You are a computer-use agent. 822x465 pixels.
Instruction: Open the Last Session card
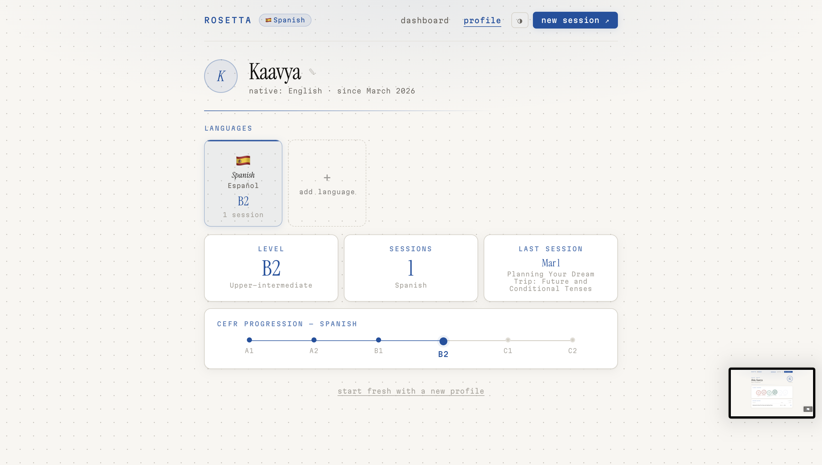pyautogui.click(x=551, y=268)
